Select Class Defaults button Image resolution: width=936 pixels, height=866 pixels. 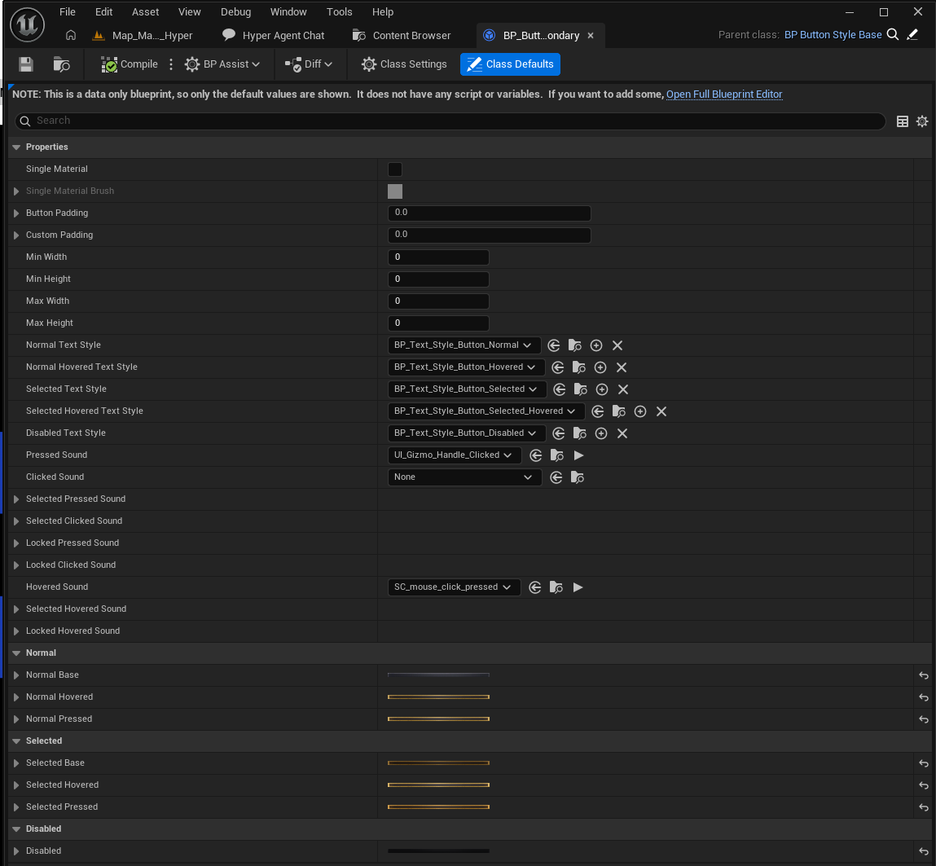pyautogui.click(x=511, y=64)
